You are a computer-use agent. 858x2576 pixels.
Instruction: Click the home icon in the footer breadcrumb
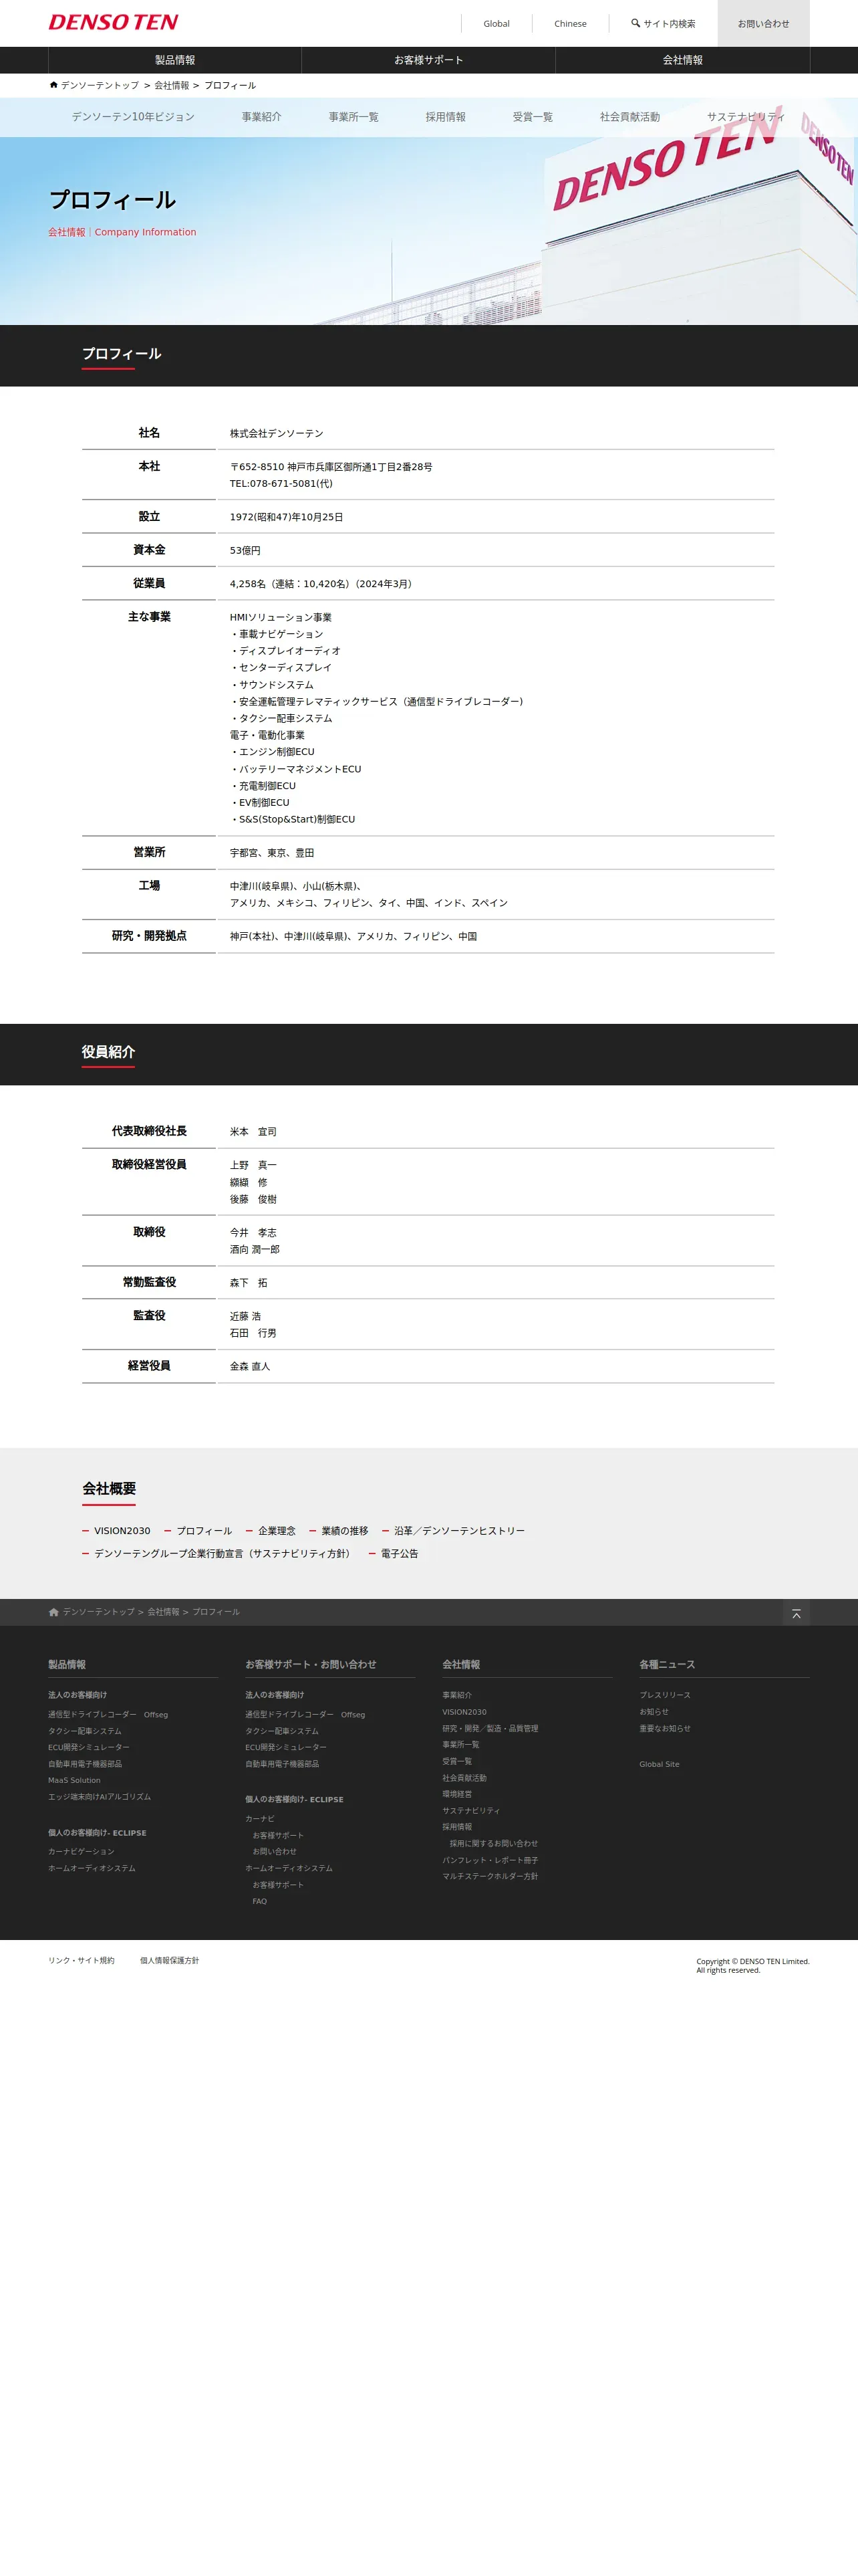53,1612
